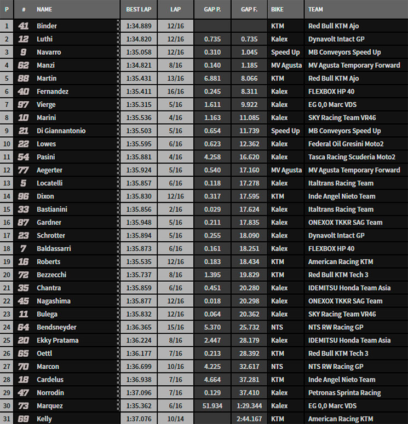Select rider name Locatelli
The width and height of the screenshot is (408, 424).
49,183
